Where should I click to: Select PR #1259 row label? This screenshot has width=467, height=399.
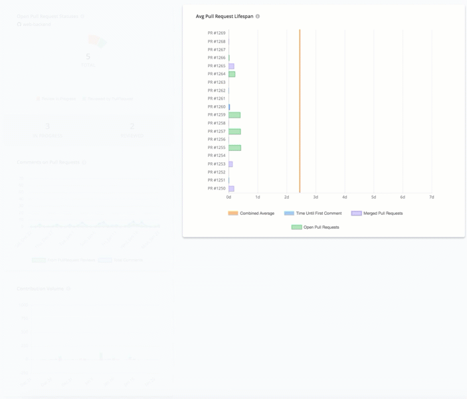click(x=217, y=115)
